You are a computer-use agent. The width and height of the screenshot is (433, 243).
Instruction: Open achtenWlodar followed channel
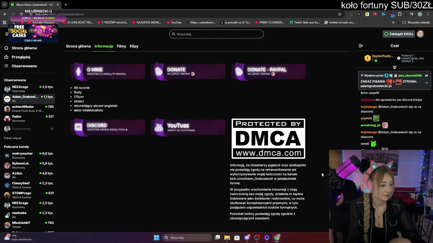click(29, 109)
